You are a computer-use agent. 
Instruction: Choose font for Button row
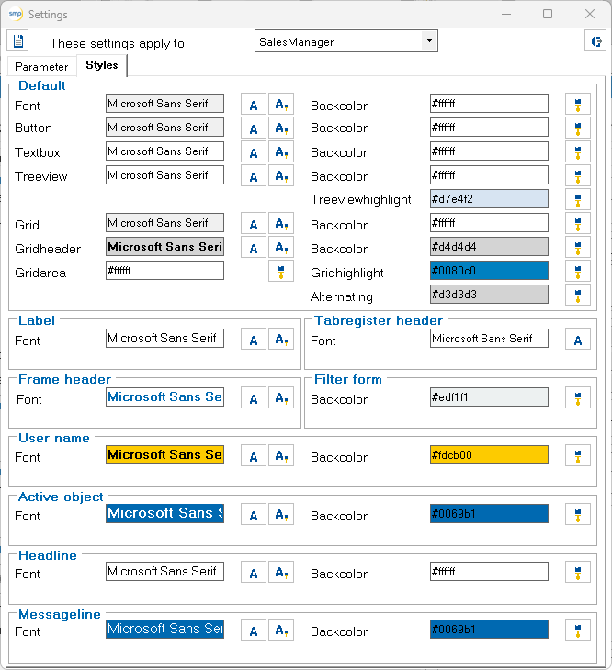254,128
